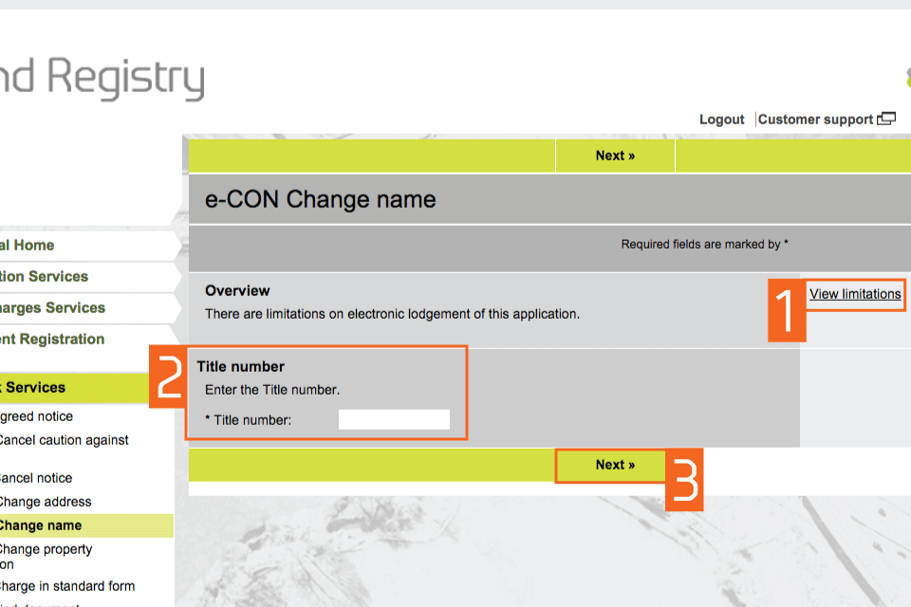Screen dimensions: 911x607
Task: Select the highlighted green Services section header
Action: coord(34,388)
